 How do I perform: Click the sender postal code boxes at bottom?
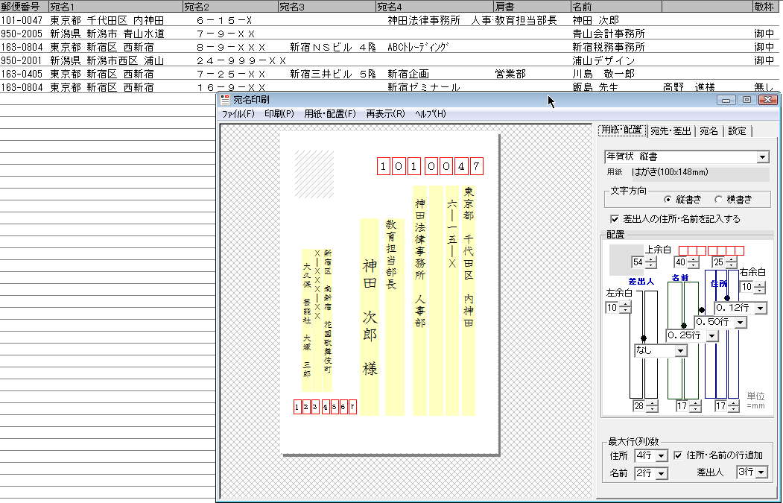325,407
